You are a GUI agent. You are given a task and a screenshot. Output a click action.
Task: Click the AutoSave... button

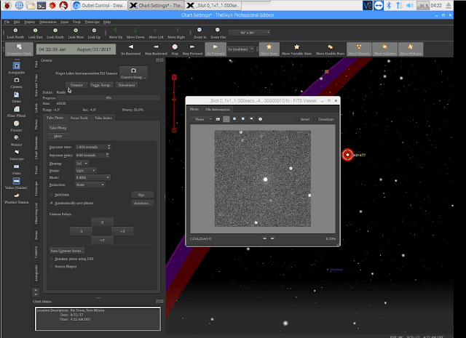[x=143, y=204]
